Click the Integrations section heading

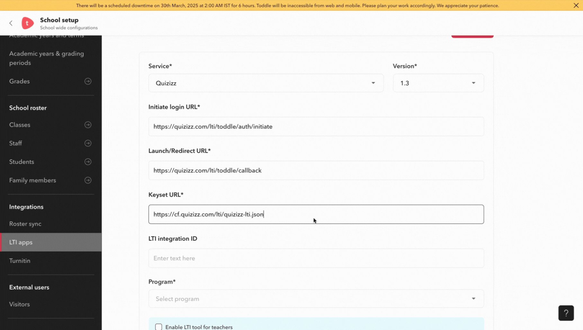(26, 207)
